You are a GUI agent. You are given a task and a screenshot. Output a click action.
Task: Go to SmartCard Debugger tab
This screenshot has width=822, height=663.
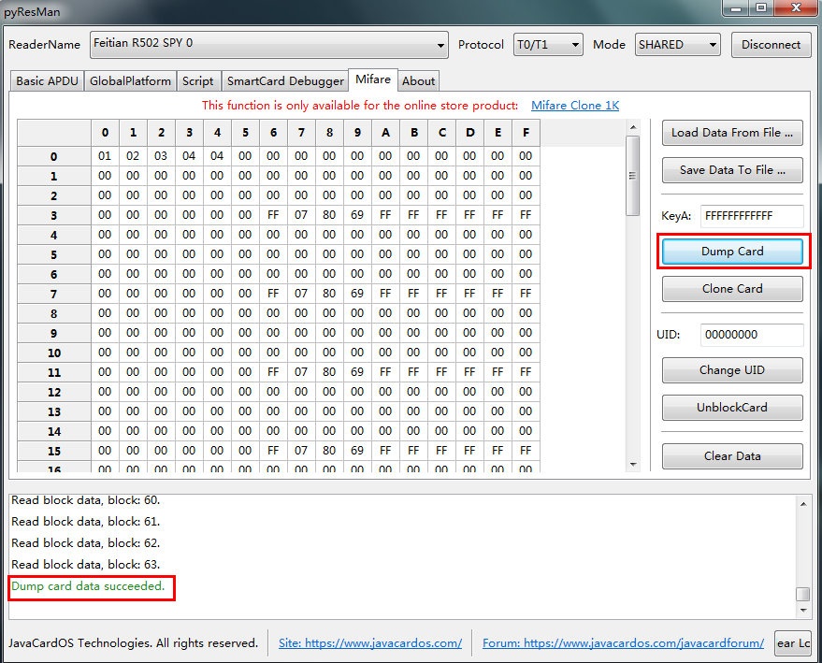[x=285, y=81]
